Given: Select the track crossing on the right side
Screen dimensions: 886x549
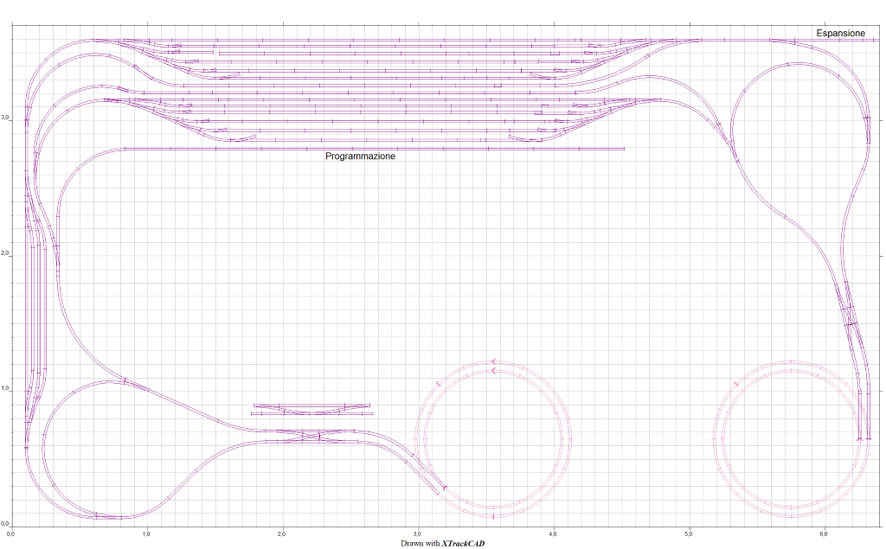Looking at the screenshot, I should [x=851, y=323].
